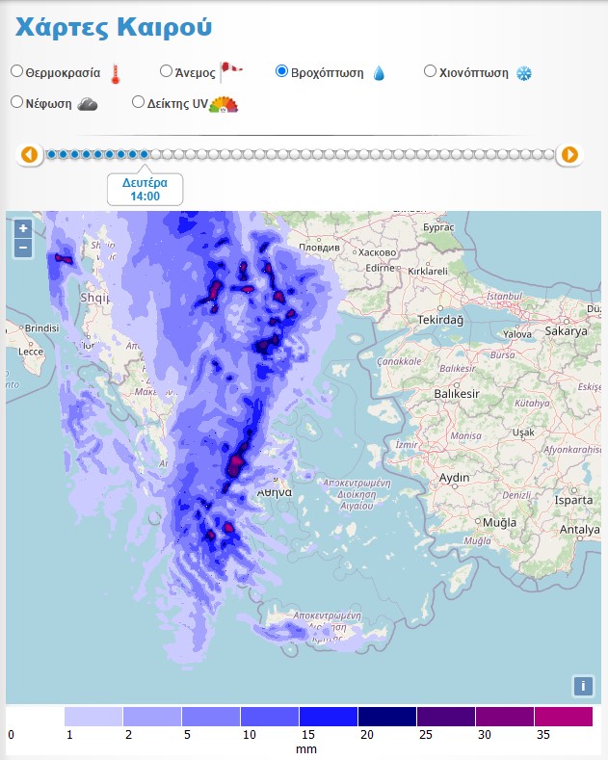Select the Δείκτης UV radio button
Screen dimensions: 608x760
138,102
